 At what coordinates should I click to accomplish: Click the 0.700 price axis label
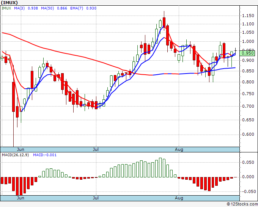(x=248, y=106)
